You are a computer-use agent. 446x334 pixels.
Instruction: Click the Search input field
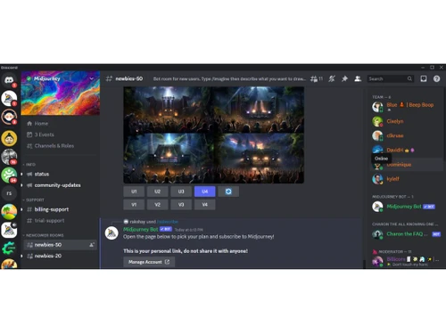coord(390,78)
